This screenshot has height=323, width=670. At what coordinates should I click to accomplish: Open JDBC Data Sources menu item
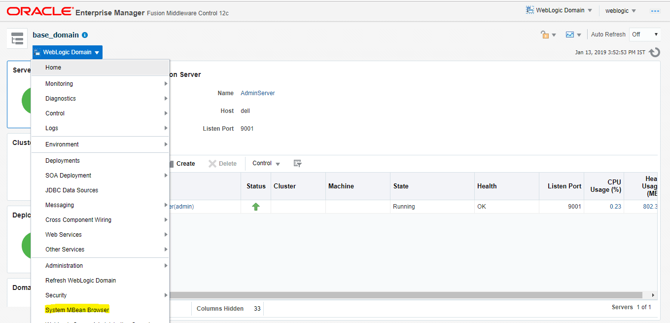[100, 190]
